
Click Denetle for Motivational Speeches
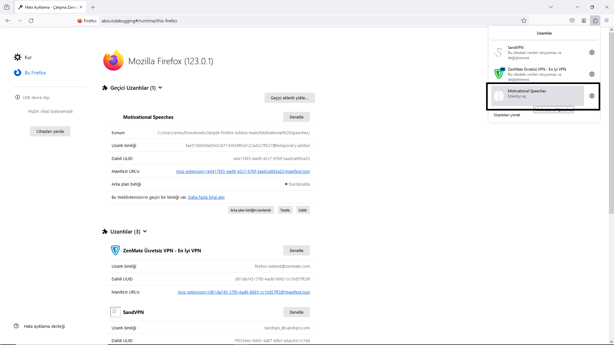coord(296,117)
